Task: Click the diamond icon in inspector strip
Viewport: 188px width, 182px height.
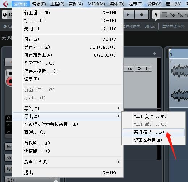Action: pos(8,119)
